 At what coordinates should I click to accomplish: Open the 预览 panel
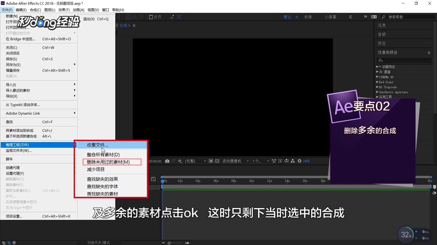382,44
